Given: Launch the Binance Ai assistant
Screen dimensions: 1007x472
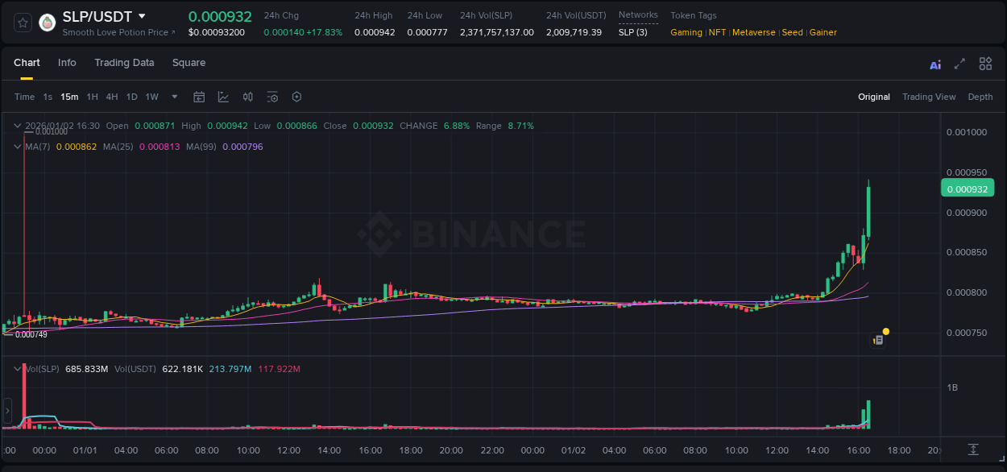Looking at the screenshot, I should [935, 64].
